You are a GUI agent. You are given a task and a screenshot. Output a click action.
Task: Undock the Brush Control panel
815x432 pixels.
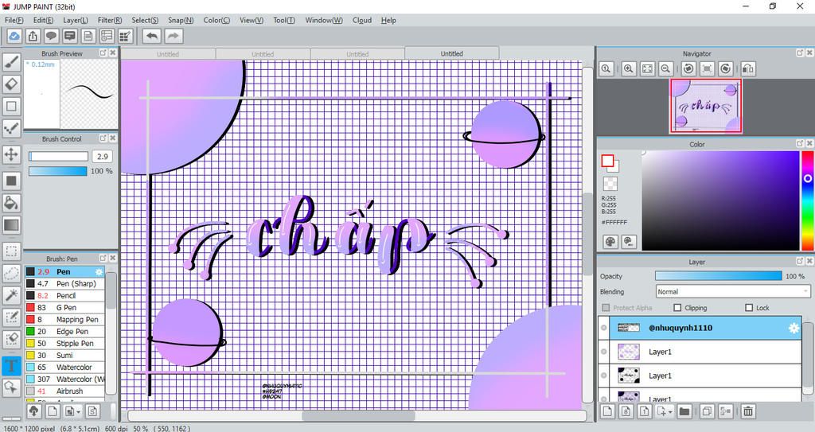103,138
